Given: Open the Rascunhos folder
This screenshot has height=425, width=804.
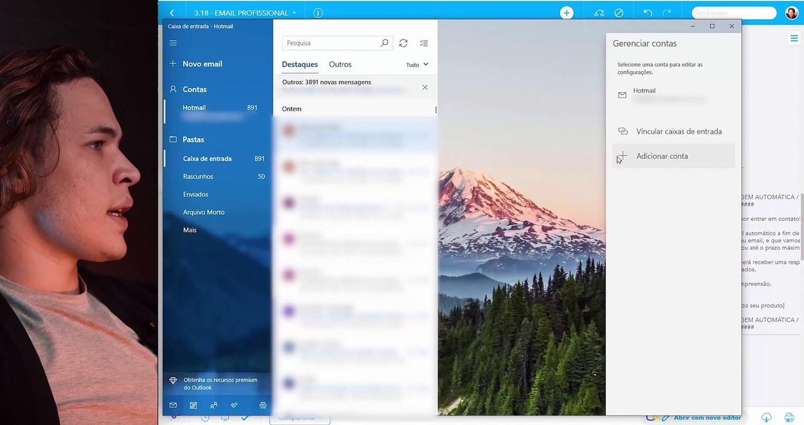Looking at the screenshot, I should click(x=218, y=176).
